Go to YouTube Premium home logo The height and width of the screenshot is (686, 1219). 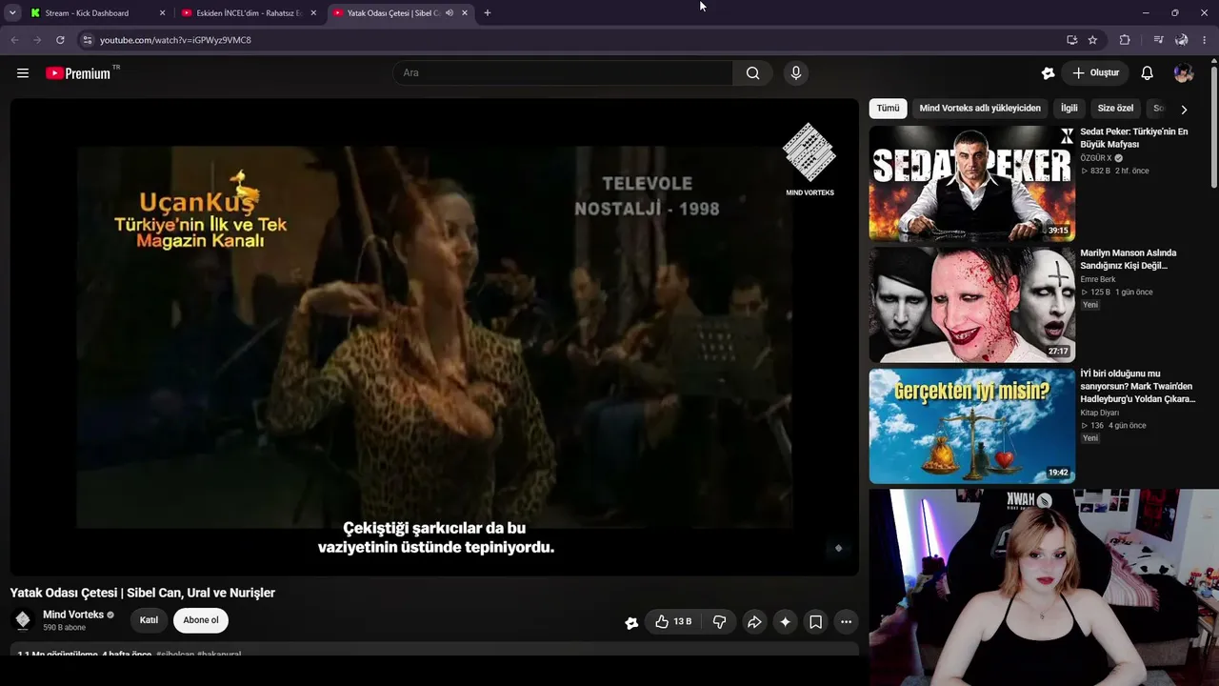78,73
